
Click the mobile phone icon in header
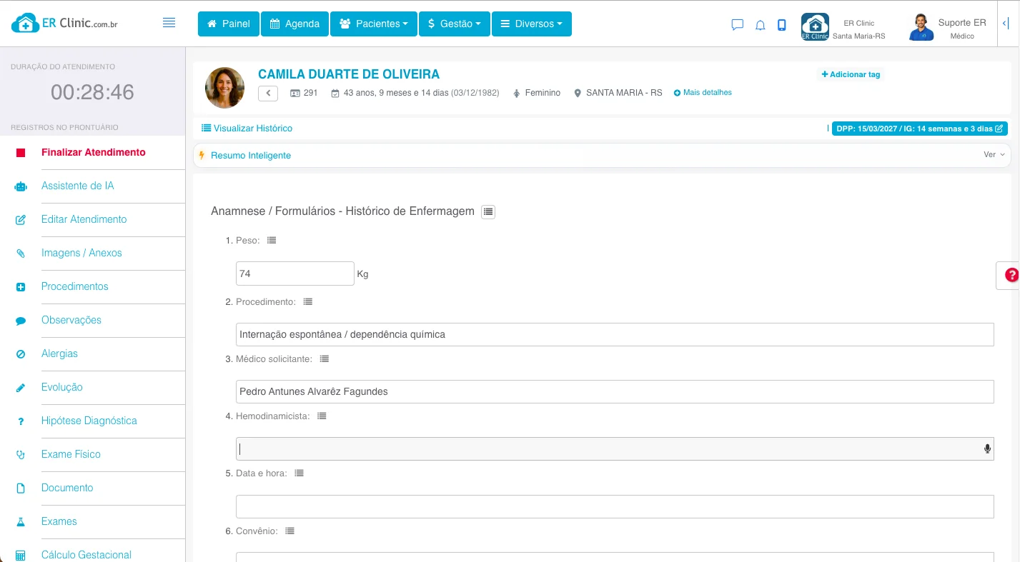coord(782,25)
